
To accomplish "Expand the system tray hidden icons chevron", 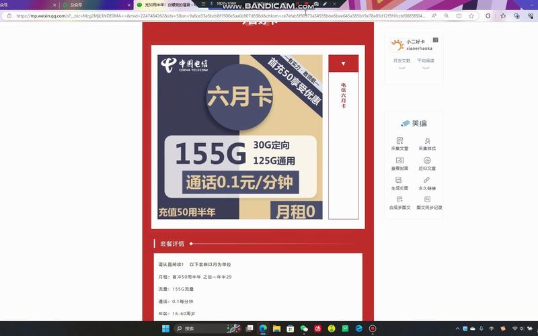I will [x=457, y=329].
